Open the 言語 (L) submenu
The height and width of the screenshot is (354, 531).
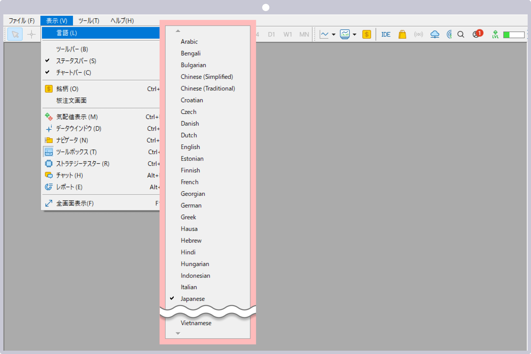101,33
